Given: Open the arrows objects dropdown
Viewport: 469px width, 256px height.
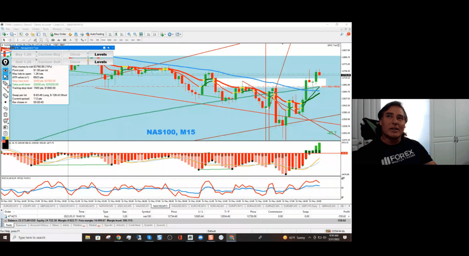Looking at the screenshot, I should 84,40.
